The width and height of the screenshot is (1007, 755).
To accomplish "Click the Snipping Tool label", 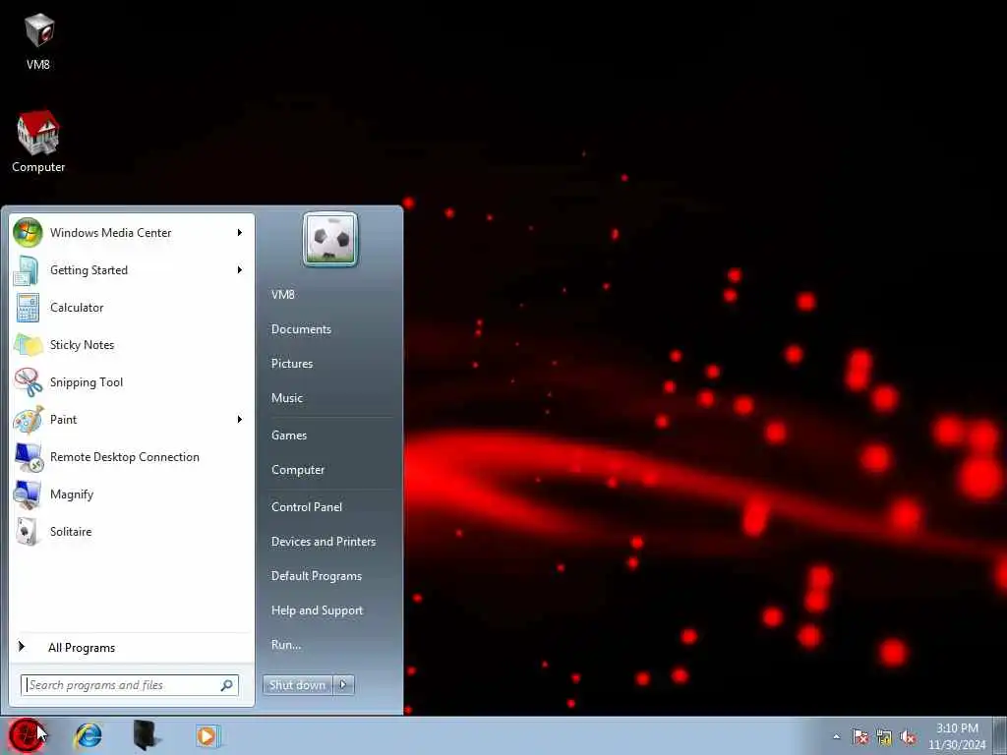I will (x=87, y=382).
